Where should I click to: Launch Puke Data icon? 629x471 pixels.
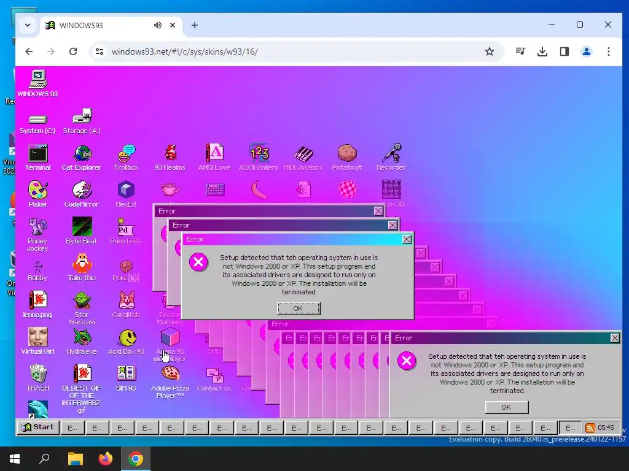click(126, 231)
